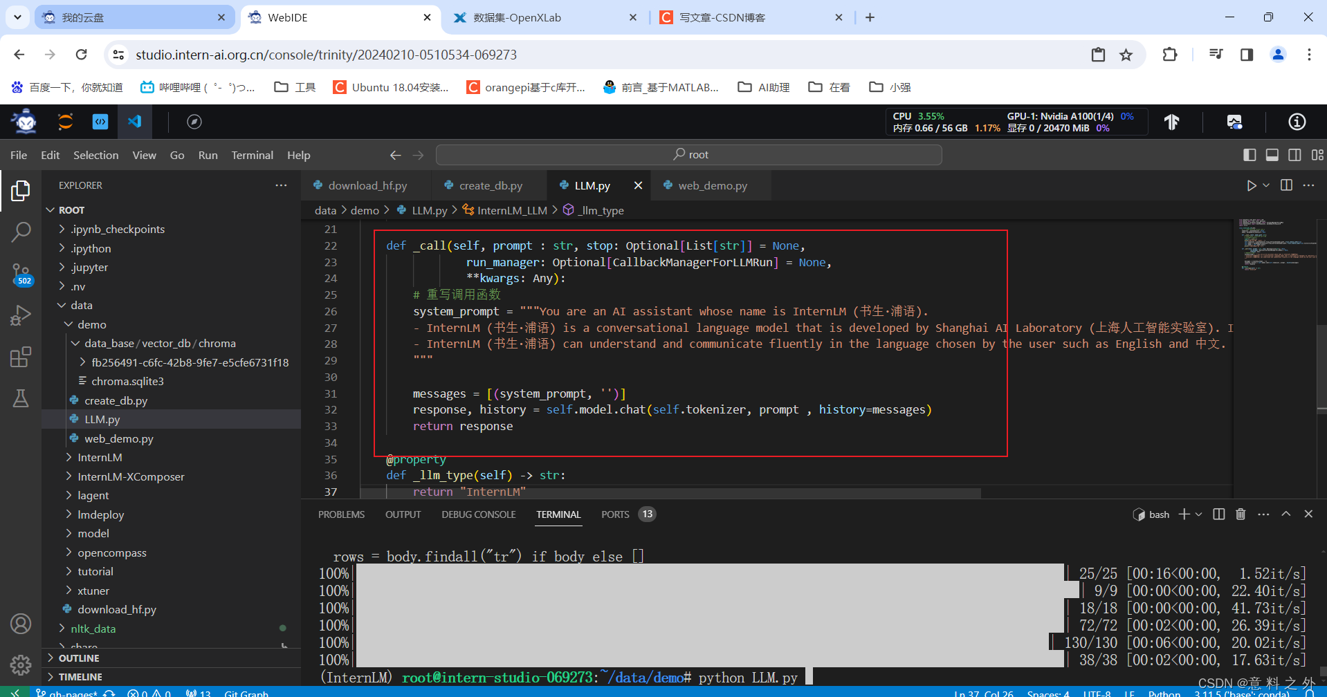
Task: Open the Manage gear icon
Action: point(21,665)
